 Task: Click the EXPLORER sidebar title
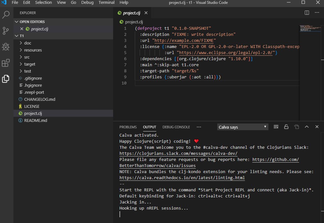[x=28, y=13]
